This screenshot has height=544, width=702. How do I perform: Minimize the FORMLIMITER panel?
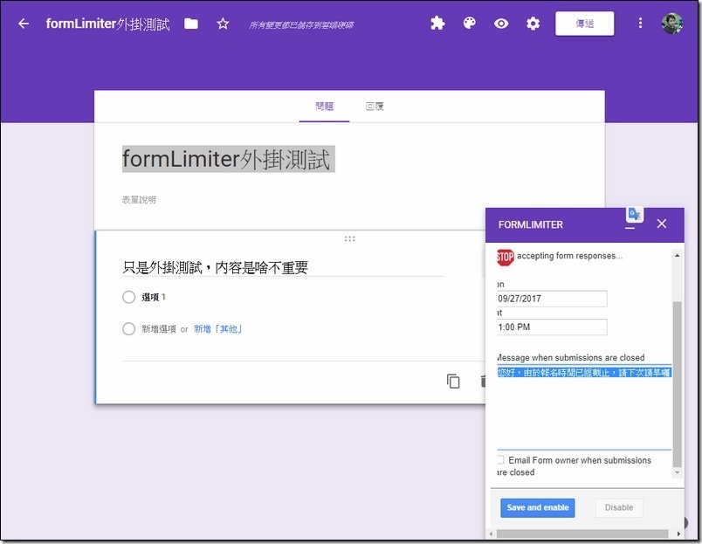(630, 228)
